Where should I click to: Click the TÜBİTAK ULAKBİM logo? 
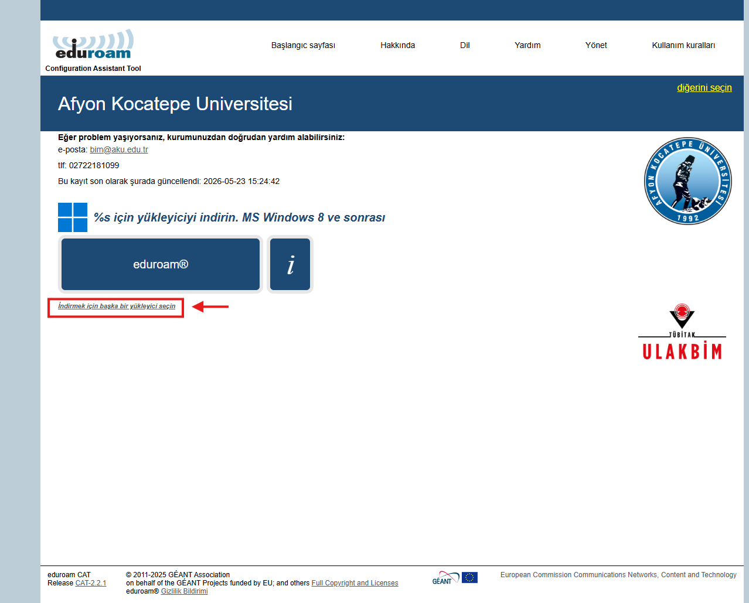(x=682, y=332)
